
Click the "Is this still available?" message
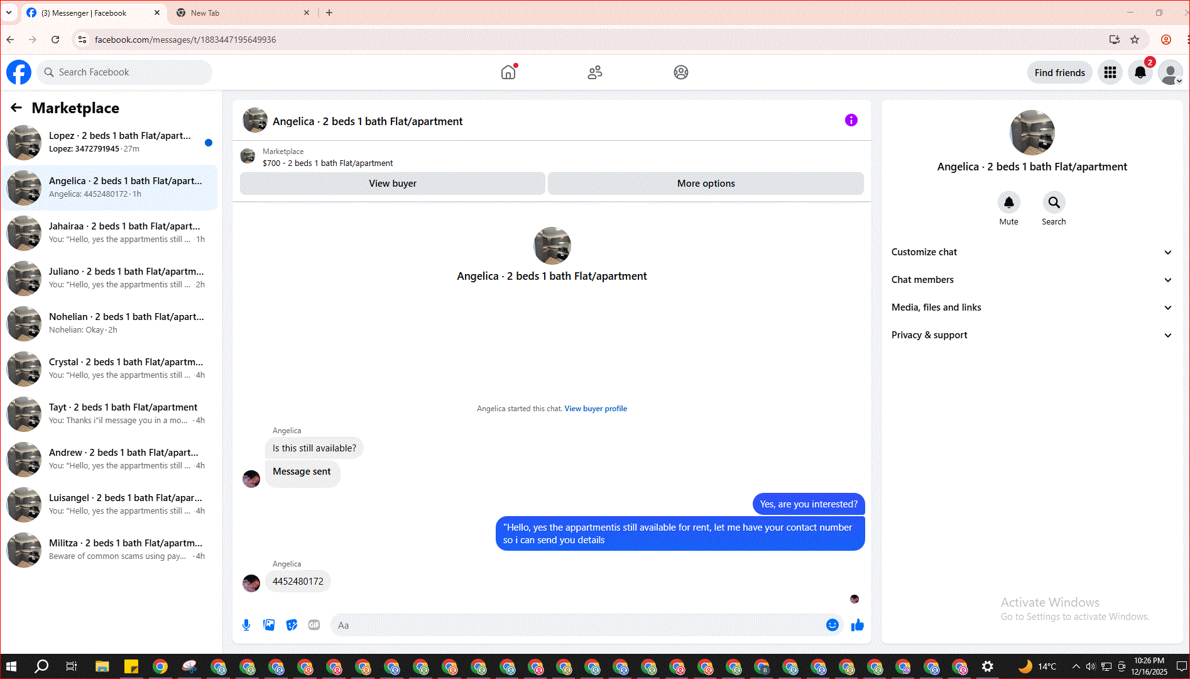[314, 448]
